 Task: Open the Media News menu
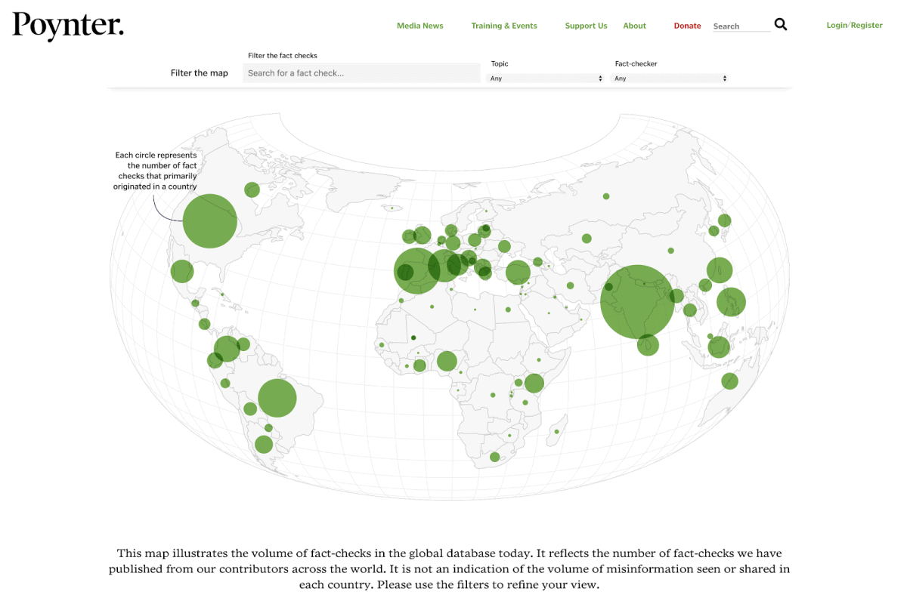coord(420,26)
